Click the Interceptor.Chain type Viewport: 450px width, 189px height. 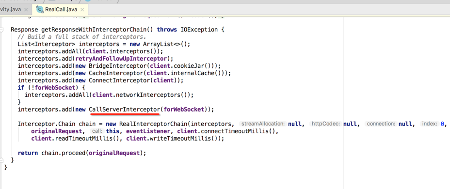click(x=47, y=124)
